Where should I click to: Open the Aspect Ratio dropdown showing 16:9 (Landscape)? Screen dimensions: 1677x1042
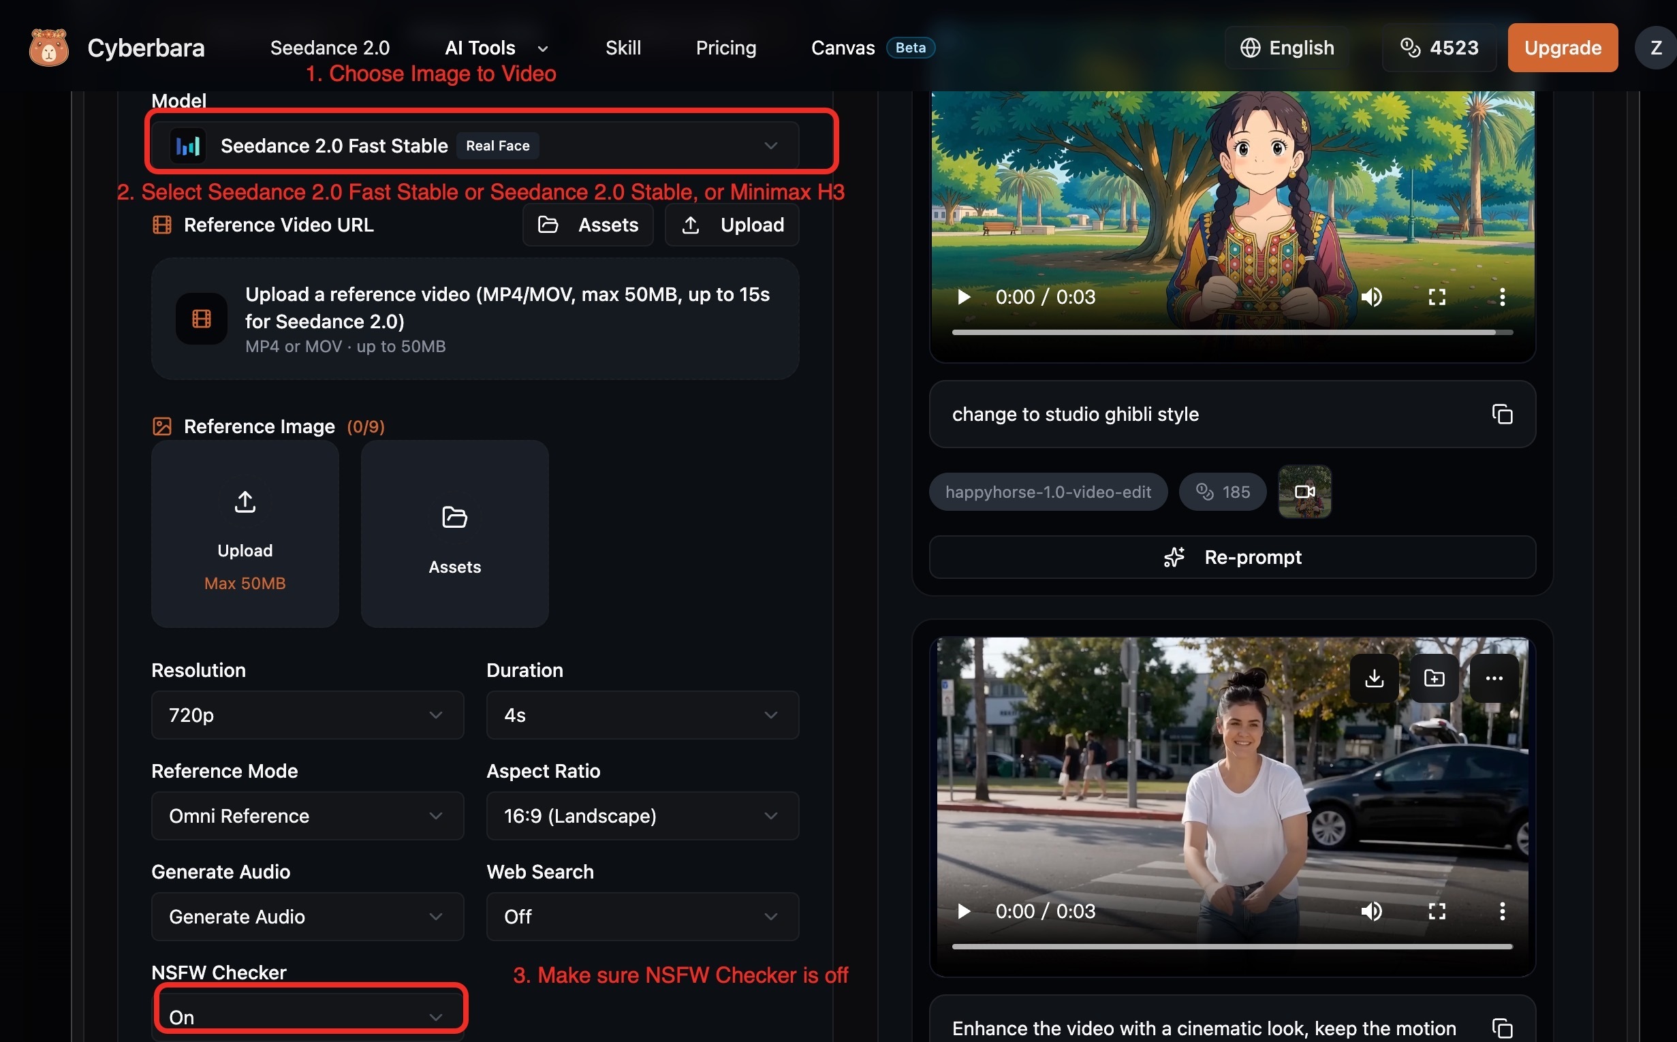642,816
